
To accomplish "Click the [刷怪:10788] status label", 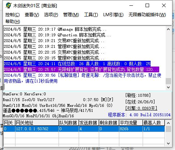I will tap(138, 95).
